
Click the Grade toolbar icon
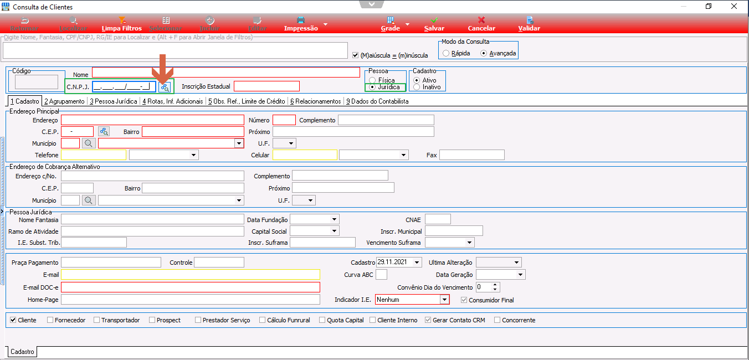[x=391, y=20]
